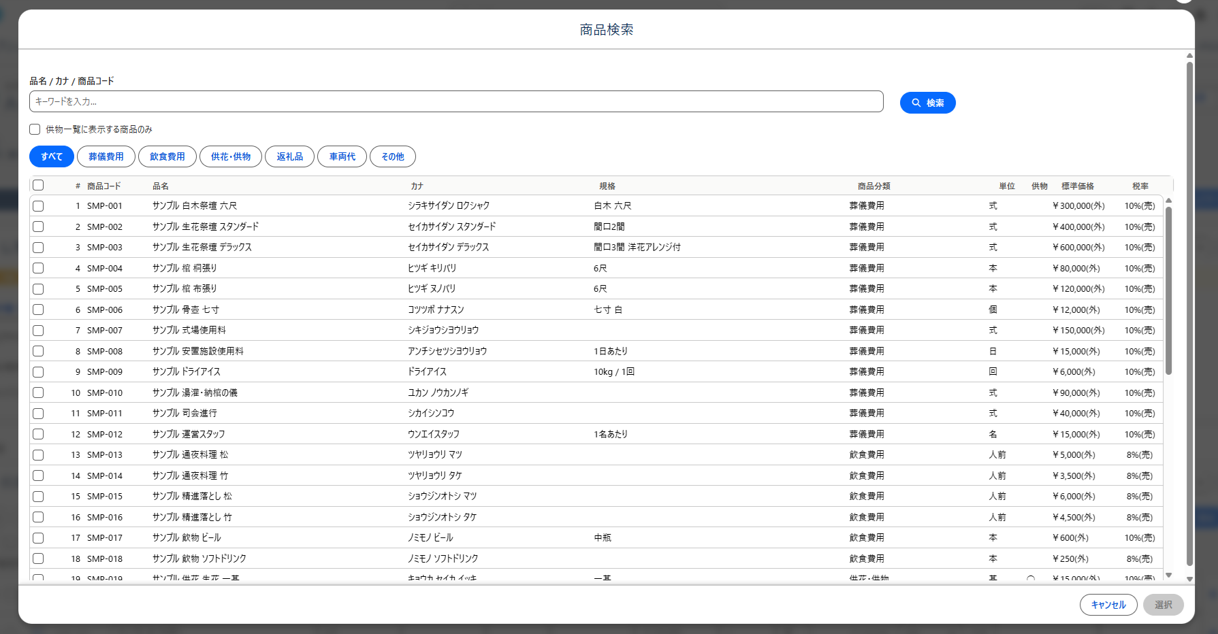1218x634 pixels.
Task: Check the SMP-001 row checkbox
Action: point(38,206)
